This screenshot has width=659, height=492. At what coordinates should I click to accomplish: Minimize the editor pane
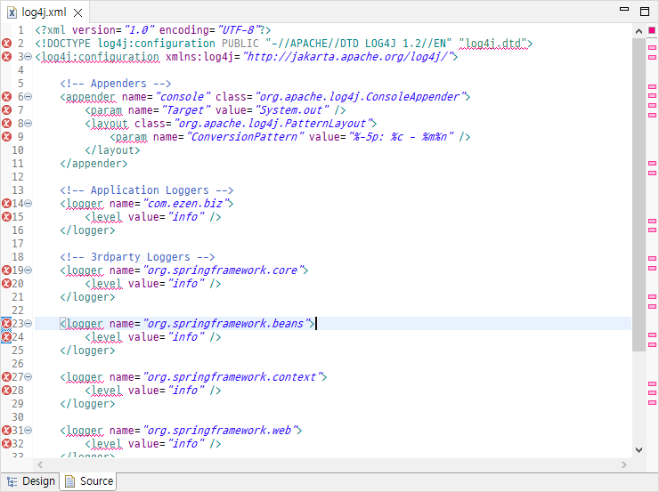click(x=624, y=9)
